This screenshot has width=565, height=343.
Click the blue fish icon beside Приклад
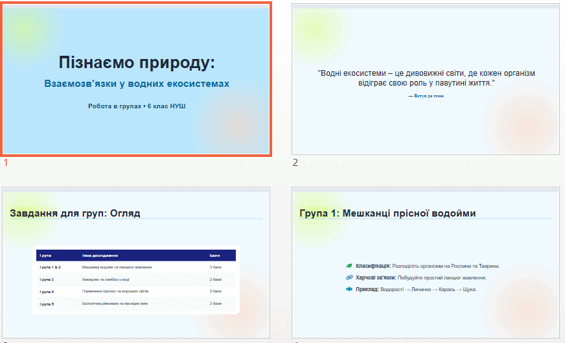(x=349, y=289)
